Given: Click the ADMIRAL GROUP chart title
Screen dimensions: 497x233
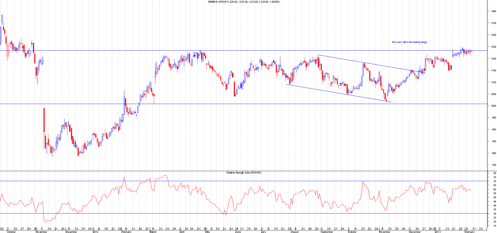Looking at the screenshot, I should click(x=244, y=2).
